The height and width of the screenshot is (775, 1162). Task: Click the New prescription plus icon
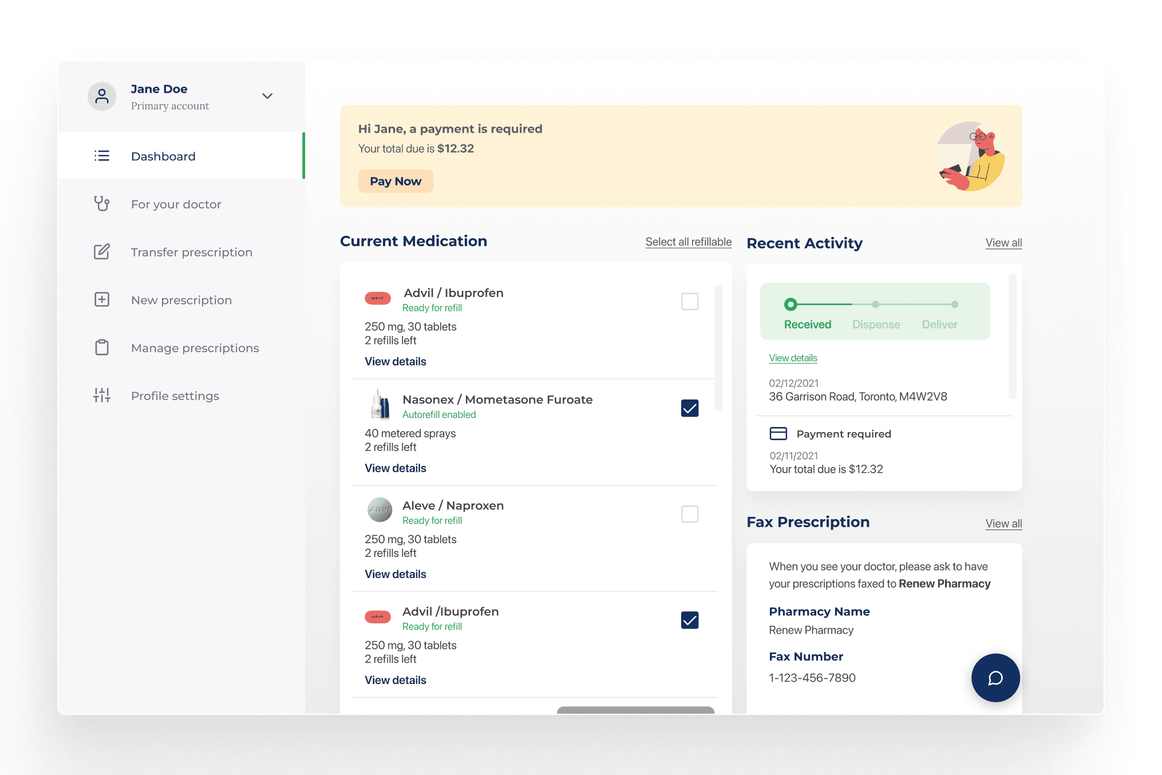pos(102,299)
